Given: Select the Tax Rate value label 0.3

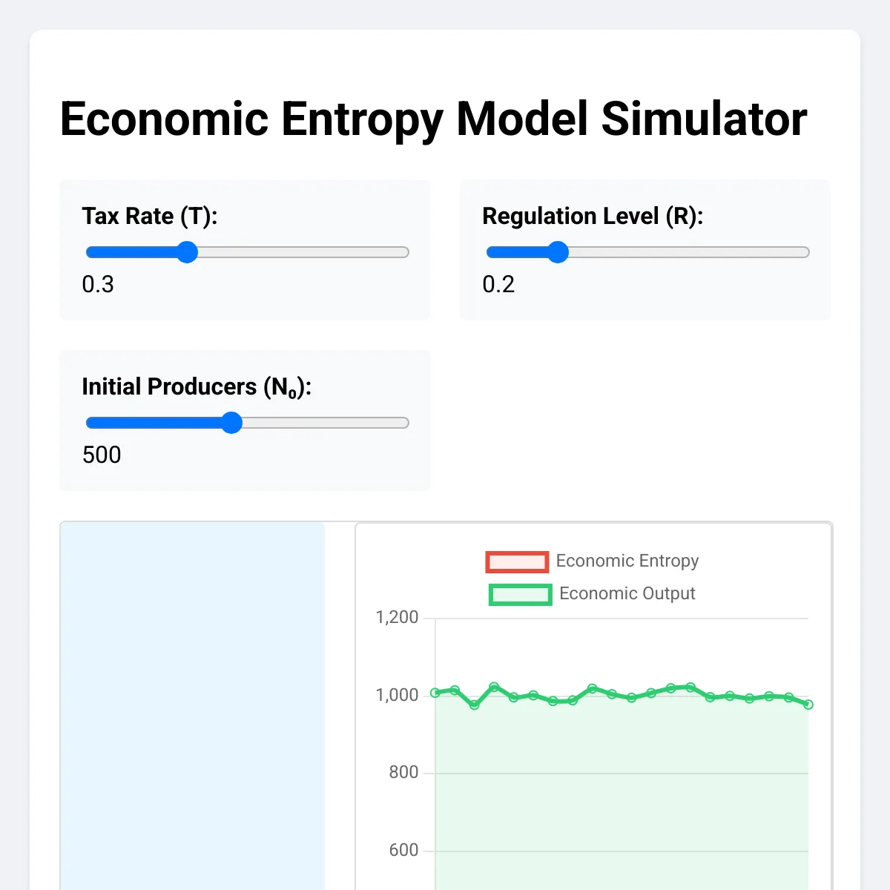Looking at the screenshot, I should tap(99, 285).
